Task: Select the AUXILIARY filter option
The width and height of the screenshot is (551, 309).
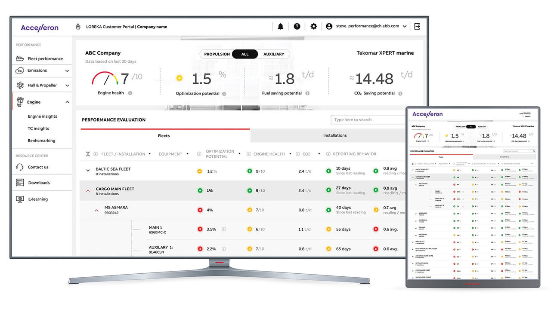Action: click(x=274, y=54)
